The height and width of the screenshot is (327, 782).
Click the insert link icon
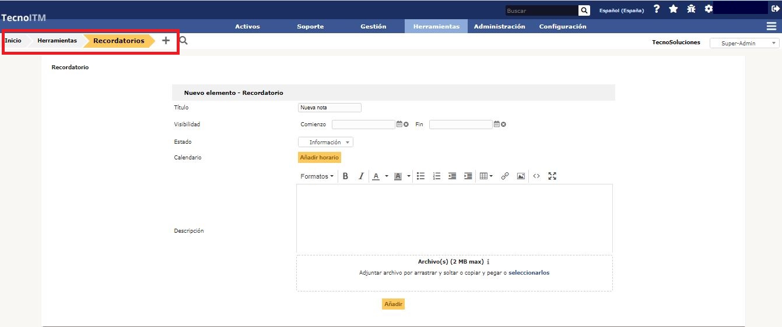pyautogui.click(x=505, y=176)
